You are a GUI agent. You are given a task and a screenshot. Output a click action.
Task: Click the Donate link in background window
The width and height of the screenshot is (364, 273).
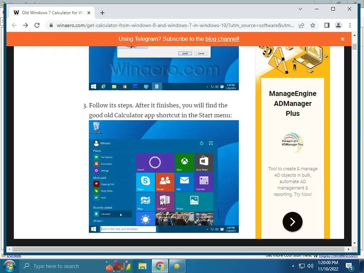coord(14,256)
